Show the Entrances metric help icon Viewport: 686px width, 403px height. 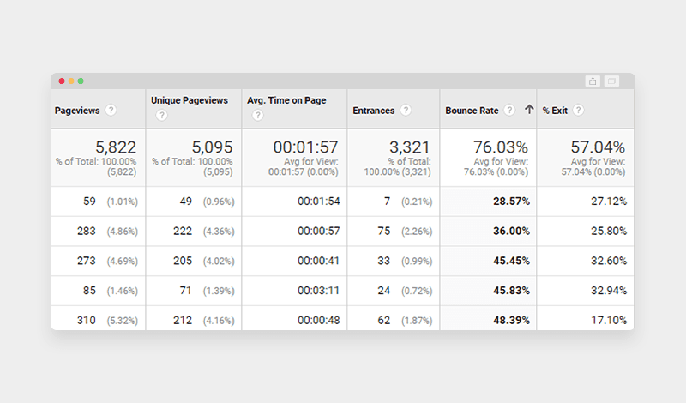point(406,111)
